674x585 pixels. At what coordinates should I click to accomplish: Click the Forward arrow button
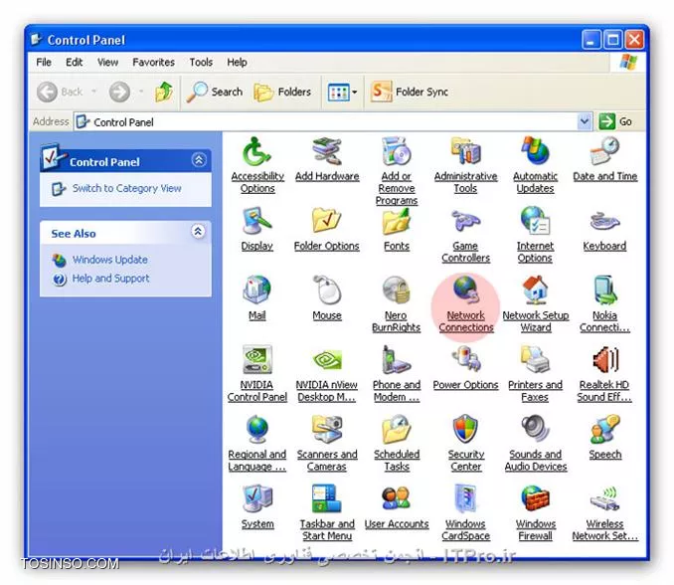click(119, 92)
